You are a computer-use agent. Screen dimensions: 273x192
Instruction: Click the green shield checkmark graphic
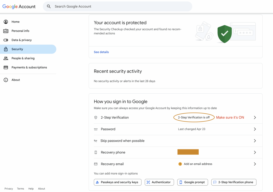click(224, 34)
